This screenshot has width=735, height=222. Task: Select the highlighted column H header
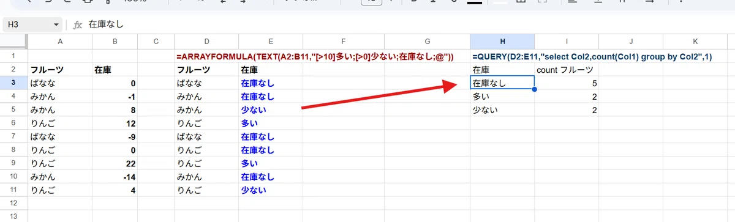click(x=502, y=42)
